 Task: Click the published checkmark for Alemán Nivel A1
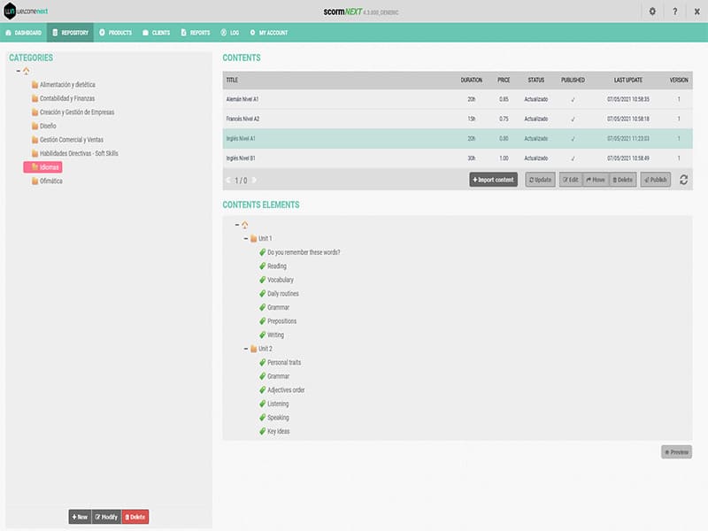(x=573, y=99)
